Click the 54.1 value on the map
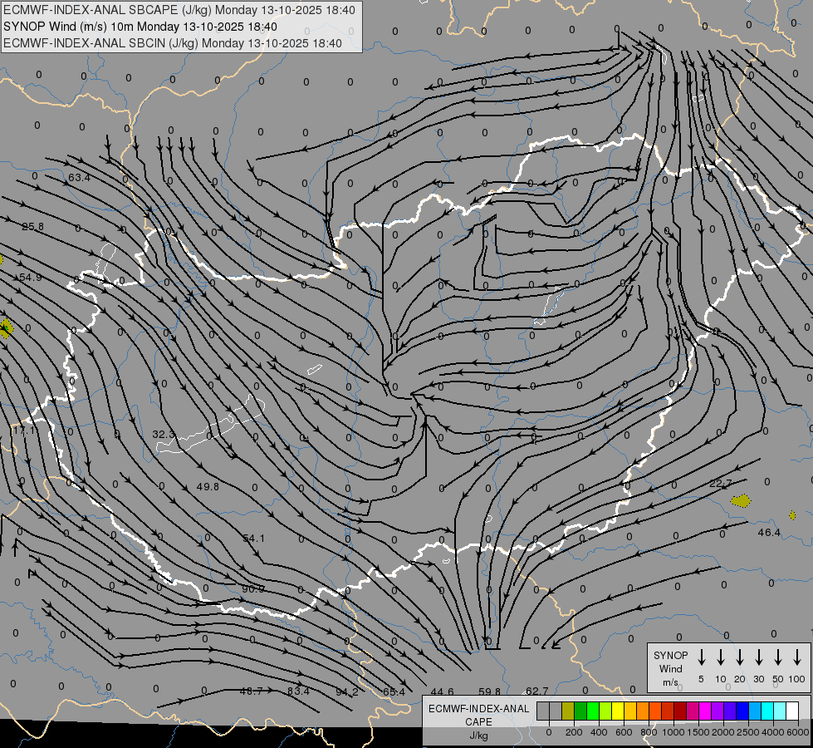The height and width of the screenshot is (748, 813). 254,539
